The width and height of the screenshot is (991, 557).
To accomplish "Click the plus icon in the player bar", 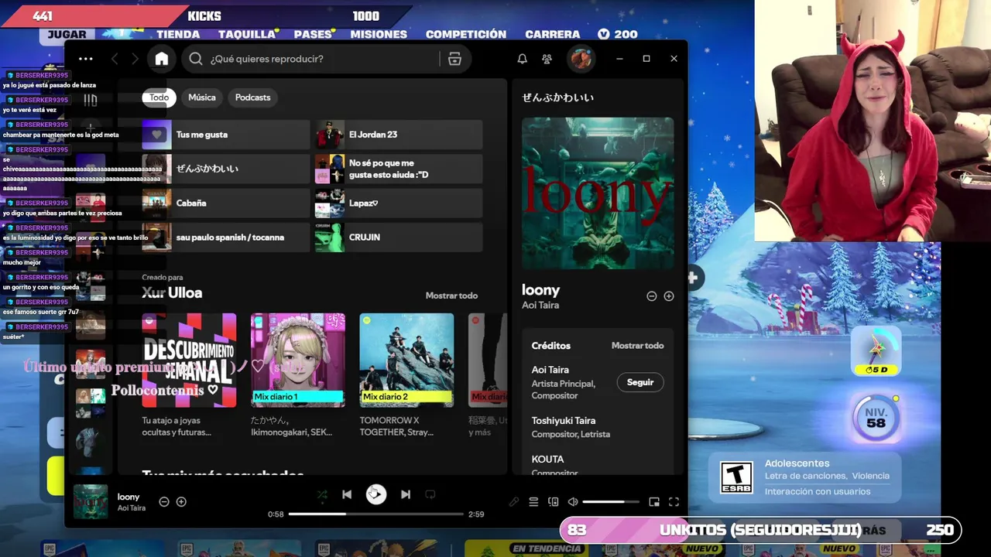I will (x=181, y=502).
